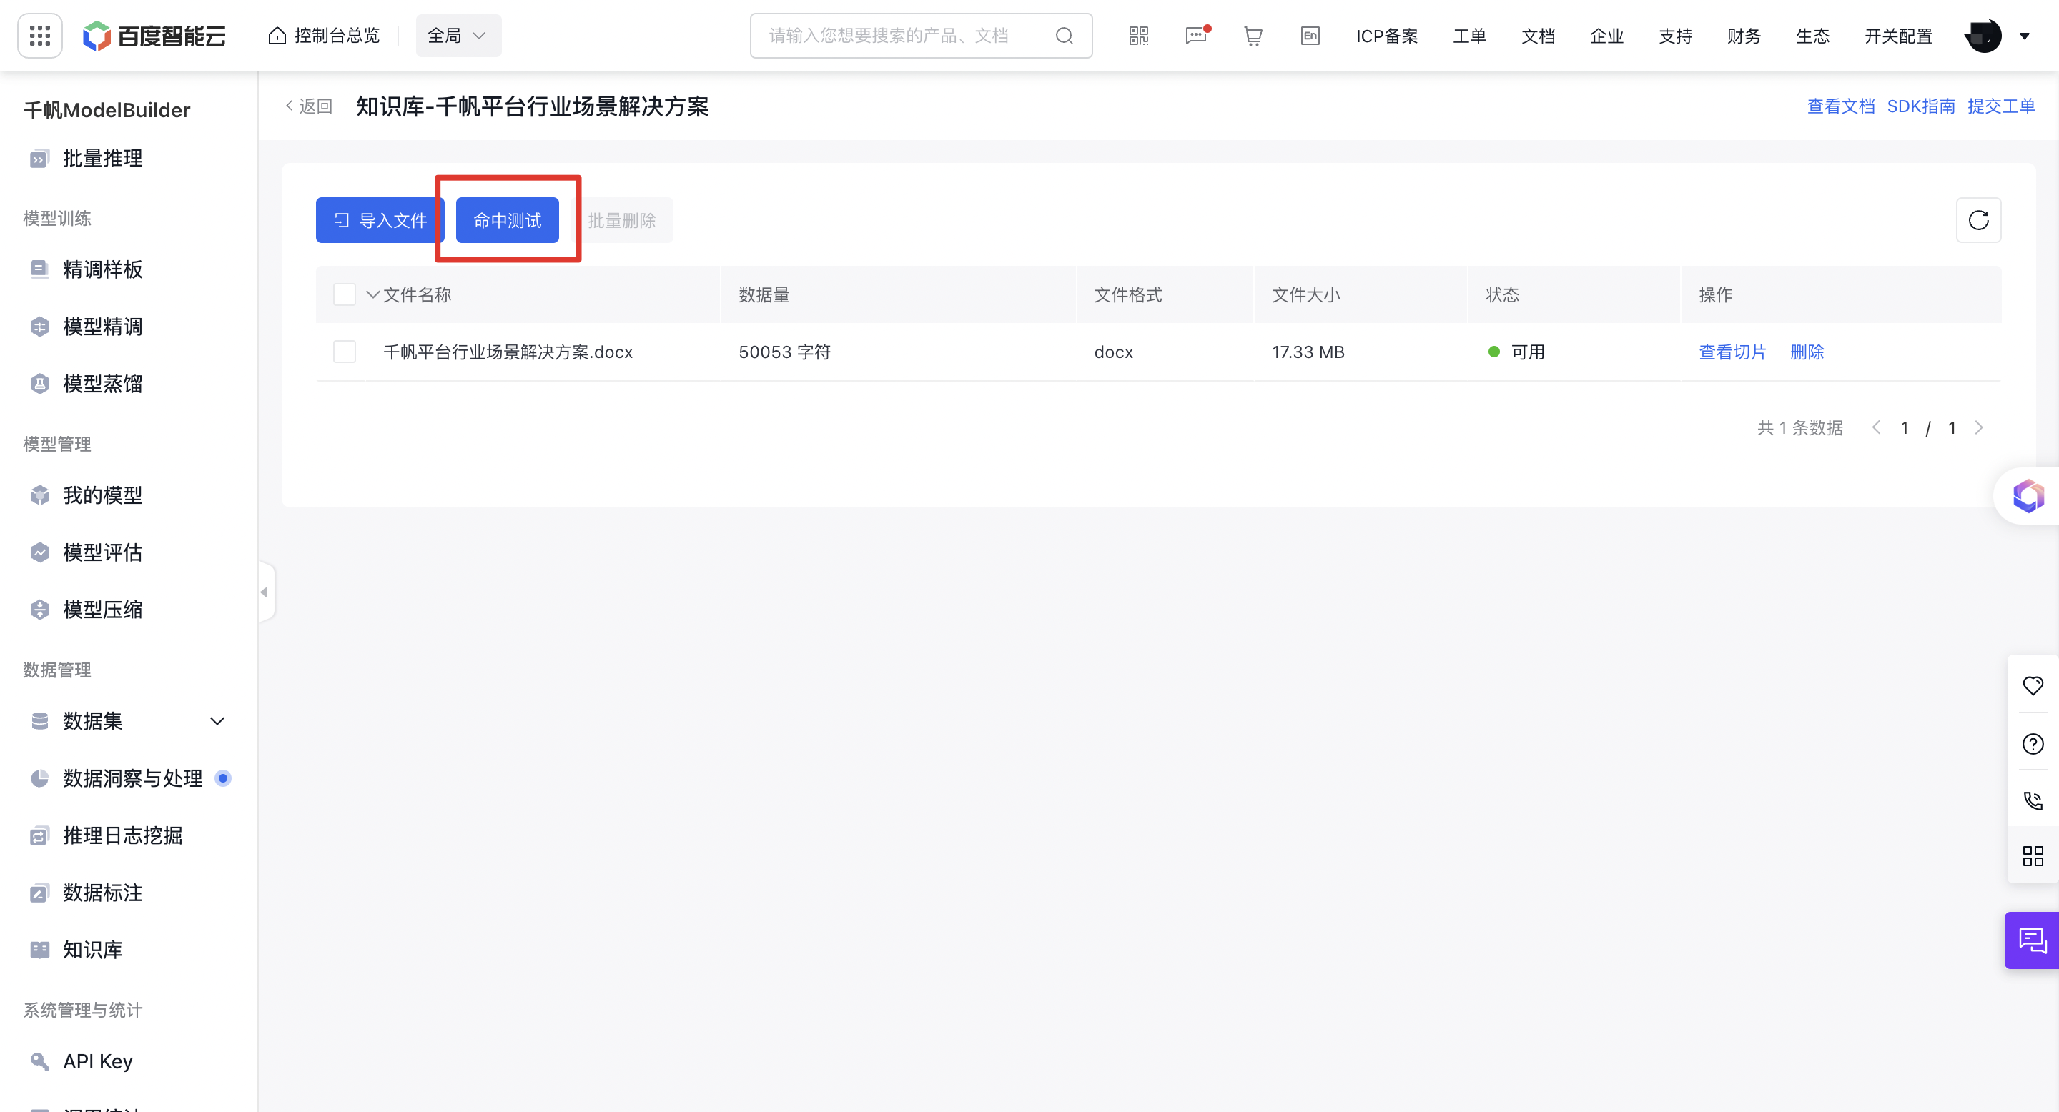Viewport: 2059px width, 1112px height.
Task: Go back with 返回 link
Action: [309, 106]
